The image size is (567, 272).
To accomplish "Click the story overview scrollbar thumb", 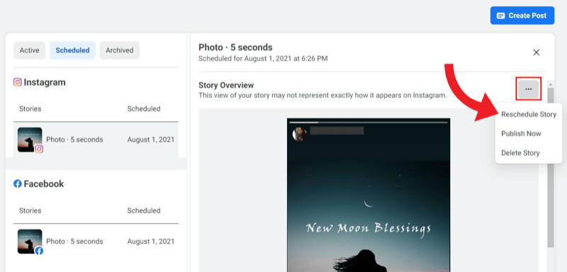I will coord(551,167).
